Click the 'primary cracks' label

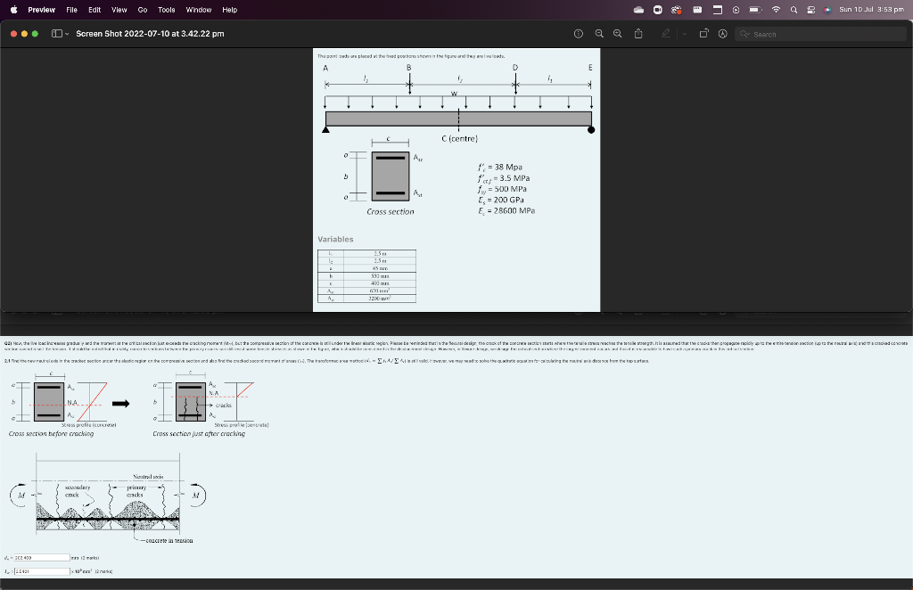point(136,491)
